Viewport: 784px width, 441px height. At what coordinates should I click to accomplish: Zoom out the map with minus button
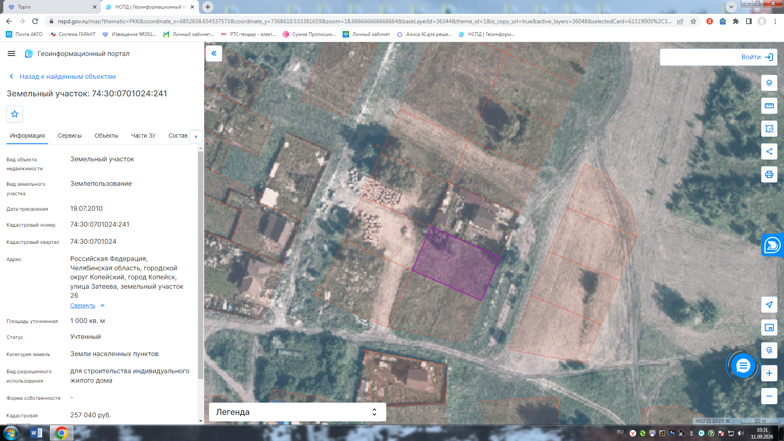point(769,396)
